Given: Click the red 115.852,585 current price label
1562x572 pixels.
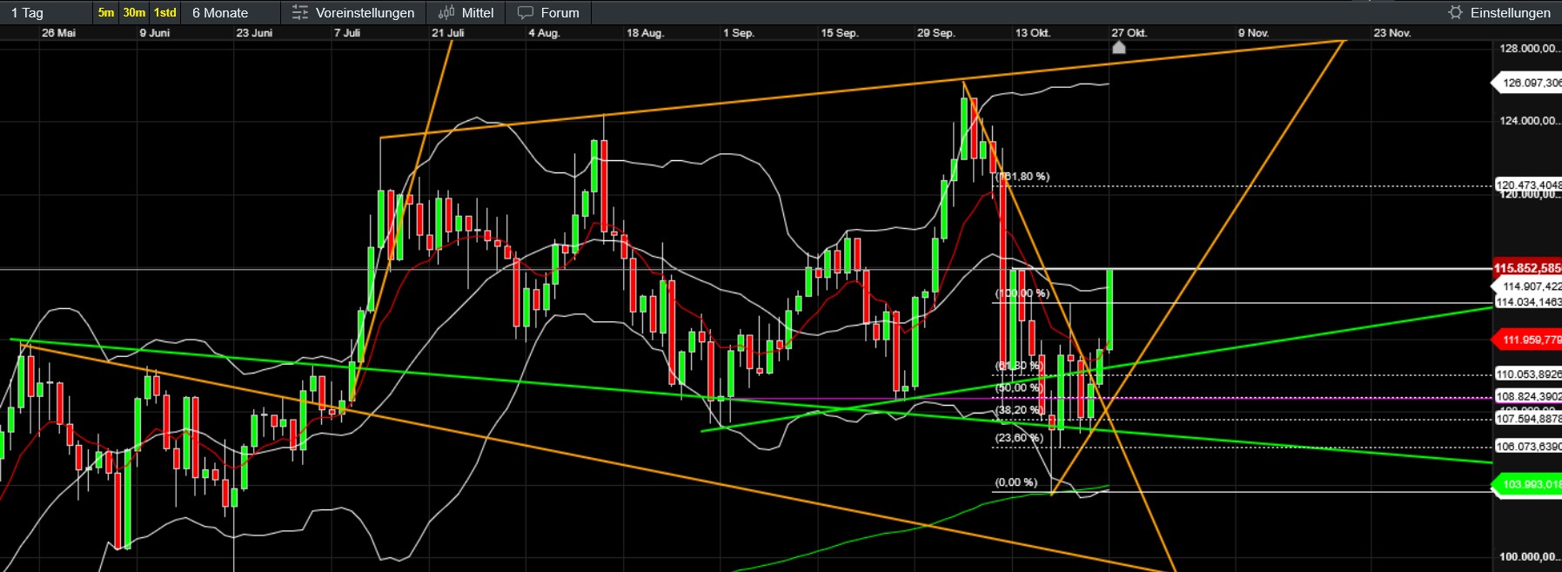Looking at the screenshot, I should (1527, 268).
